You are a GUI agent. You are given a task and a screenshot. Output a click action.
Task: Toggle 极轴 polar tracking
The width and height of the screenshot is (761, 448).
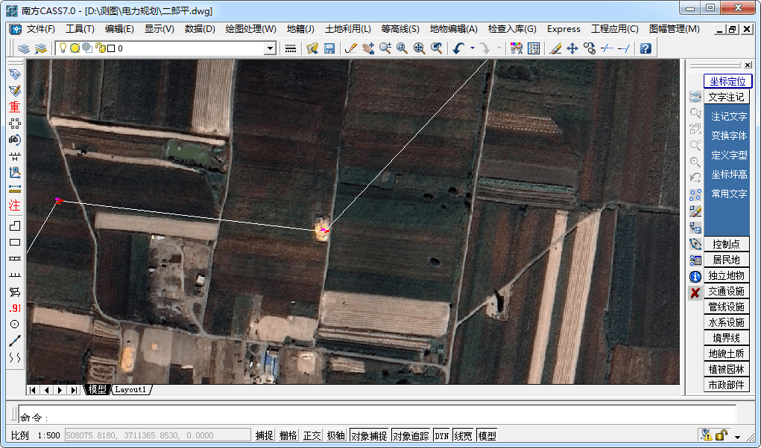tap(336, 435)
